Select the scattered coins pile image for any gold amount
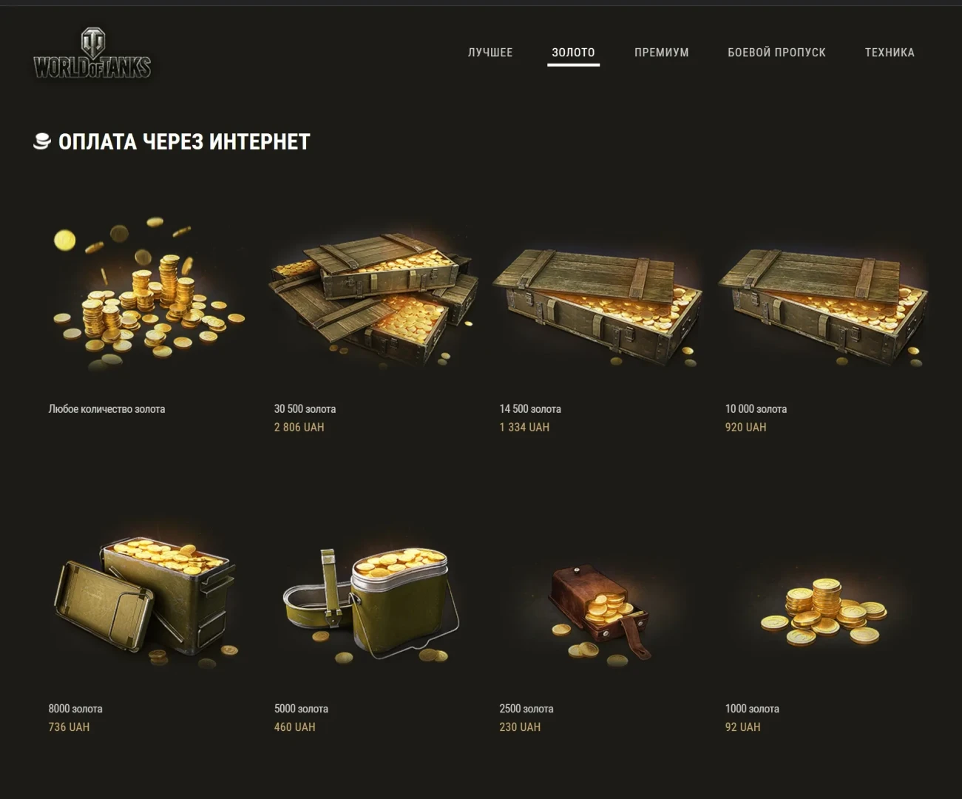The height and width of the screenshot is (799, 962). [x=148, y=293]
